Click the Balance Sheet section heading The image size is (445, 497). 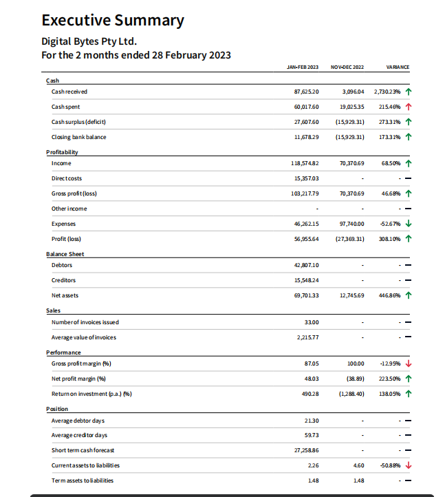(65, 254)
